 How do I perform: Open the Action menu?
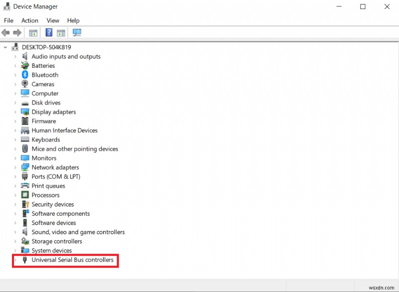(x=29, y=20)
